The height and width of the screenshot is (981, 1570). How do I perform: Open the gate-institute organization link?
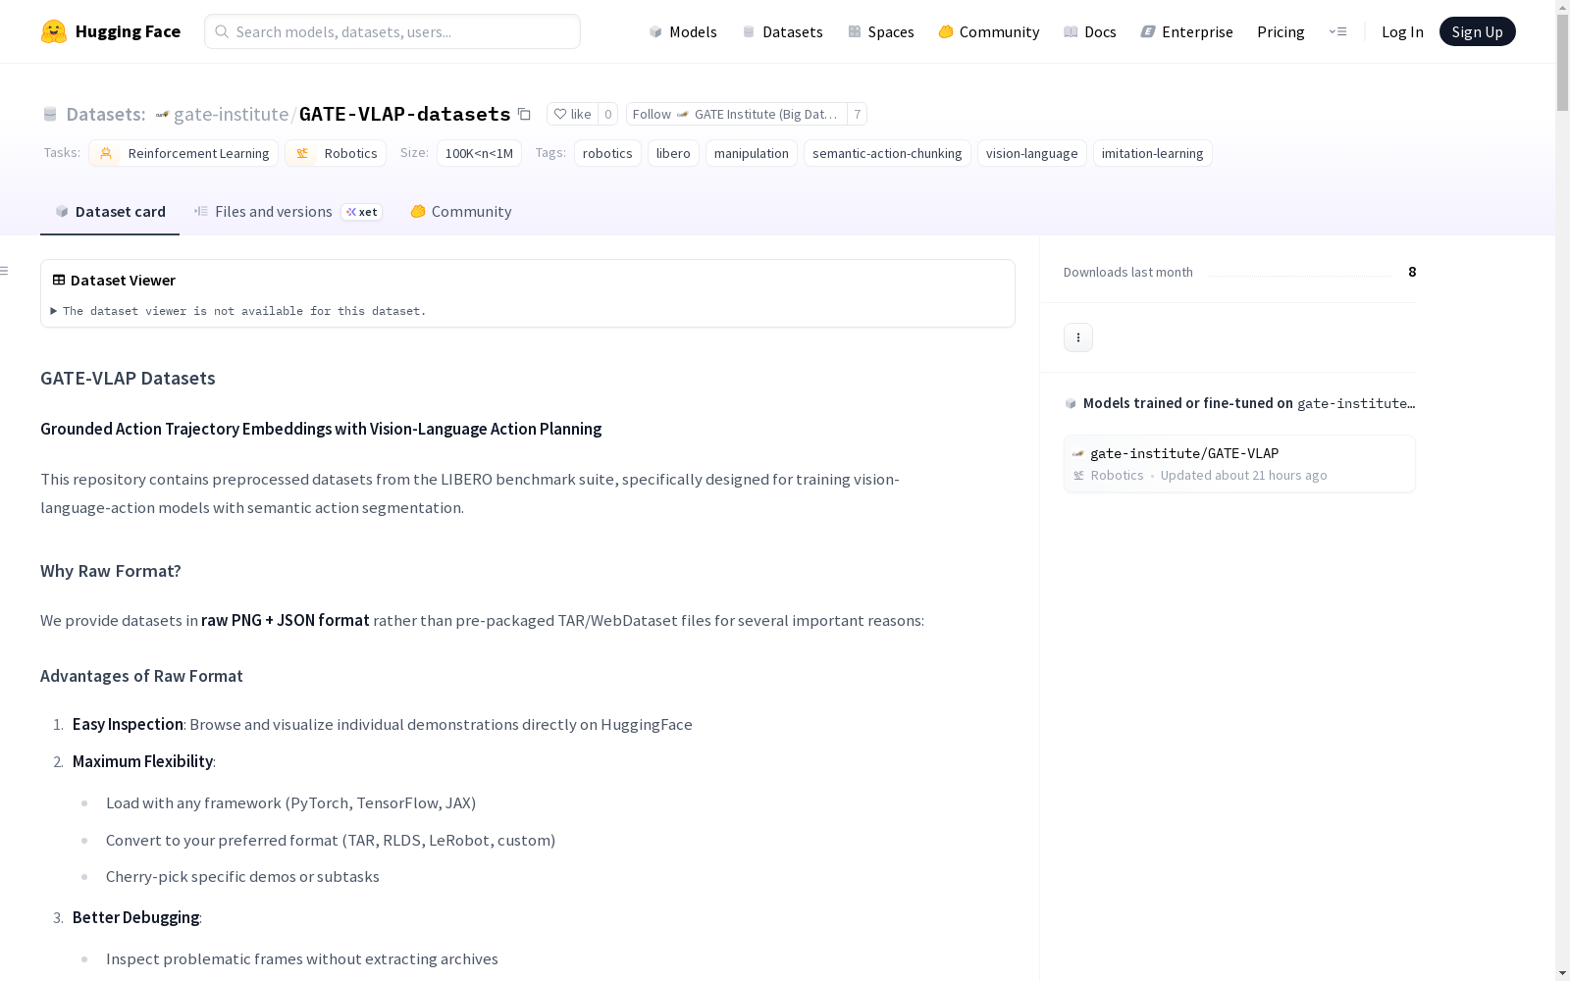tap(231, 114)
